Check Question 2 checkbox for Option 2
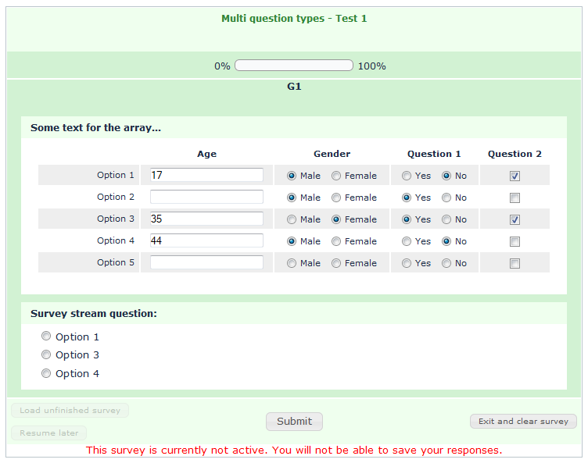Image resolution: width=588 pixels, height=463 pixels. coord(514,198)
